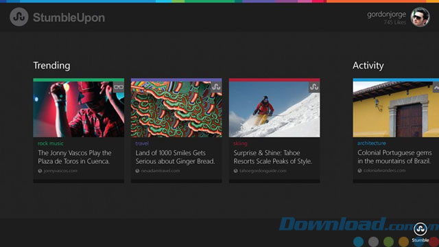Screen dimensions: 439x247
Task: Open the colorful temple roof image
Action: coord(176,109)
